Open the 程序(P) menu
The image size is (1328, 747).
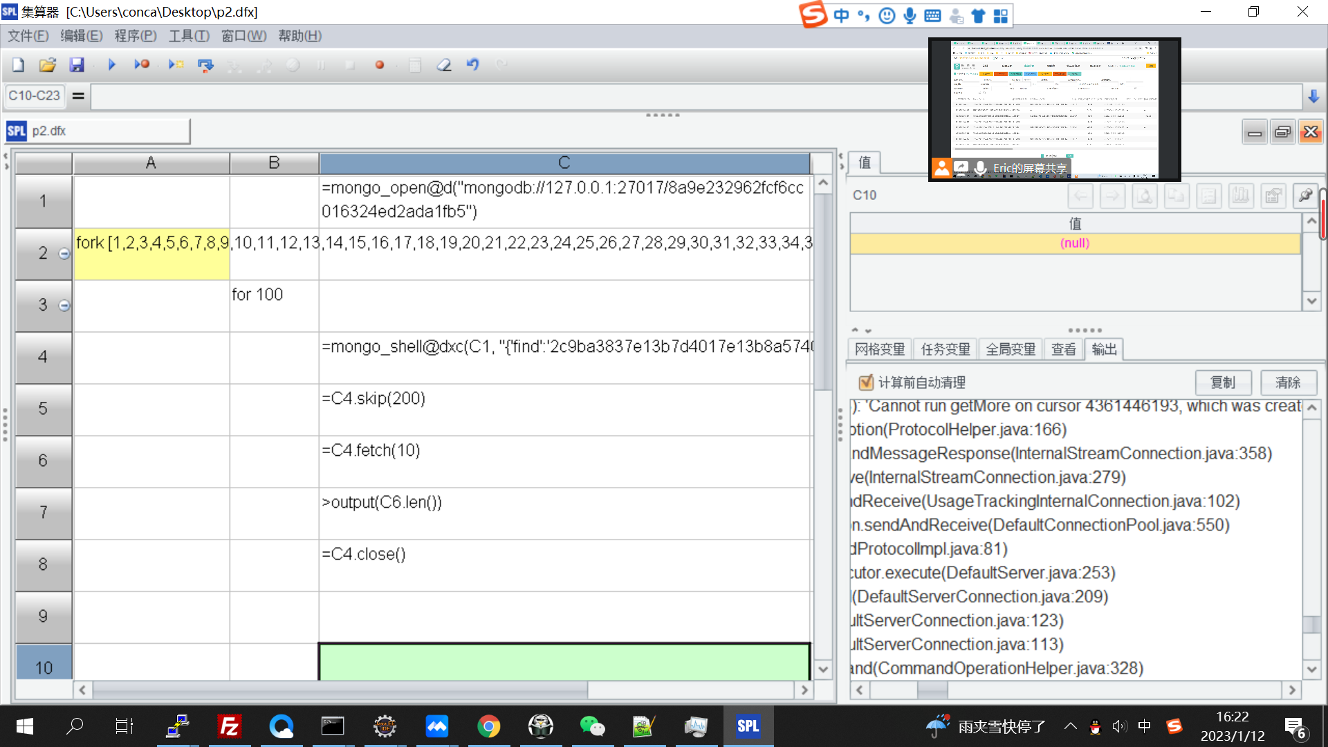click(135, 36)
